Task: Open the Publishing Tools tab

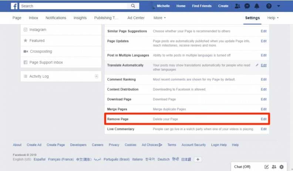Action: [x=106, y=18]
